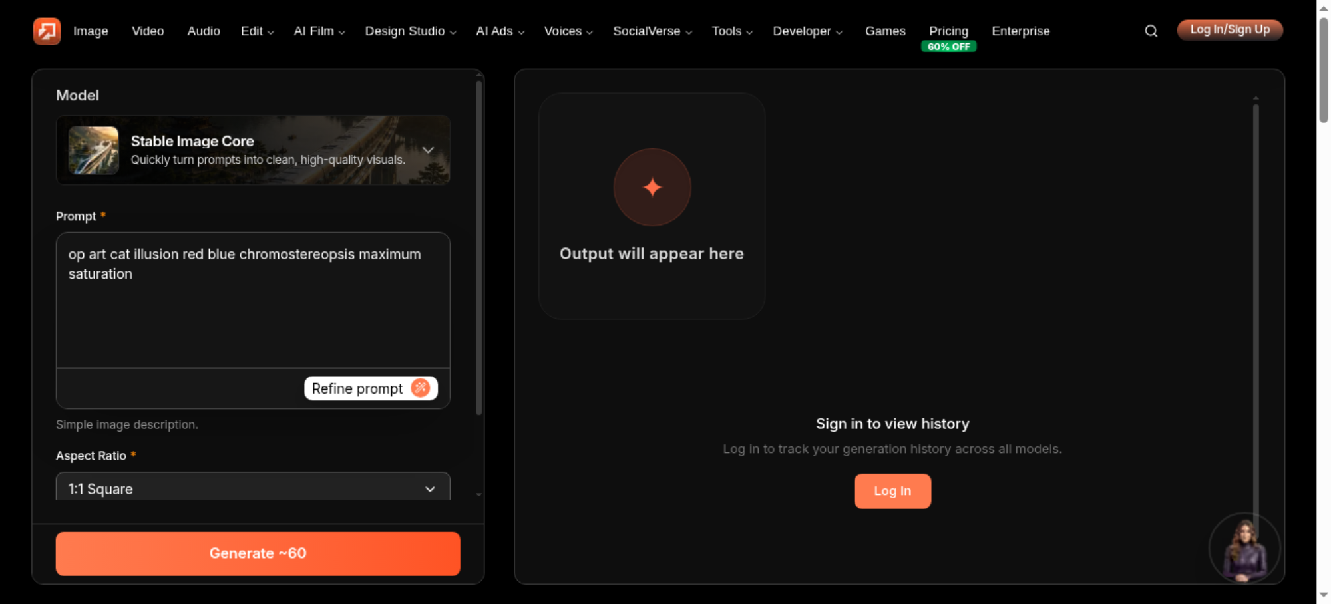Expand the Stable Image Core model selector
Image resolution: width=1331 pixels, height=604 pixels.
tap(253, 150)
